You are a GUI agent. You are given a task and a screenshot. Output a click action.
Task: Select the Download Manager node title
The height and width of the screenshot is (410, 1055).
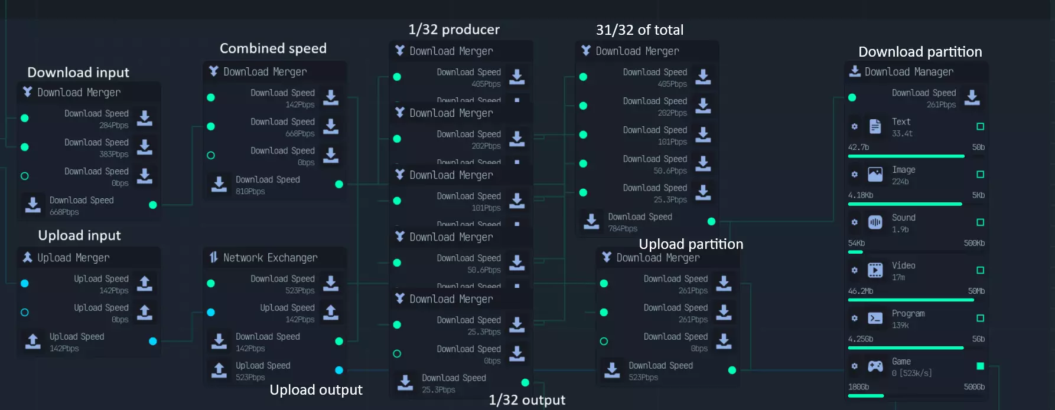click(909, 72)
